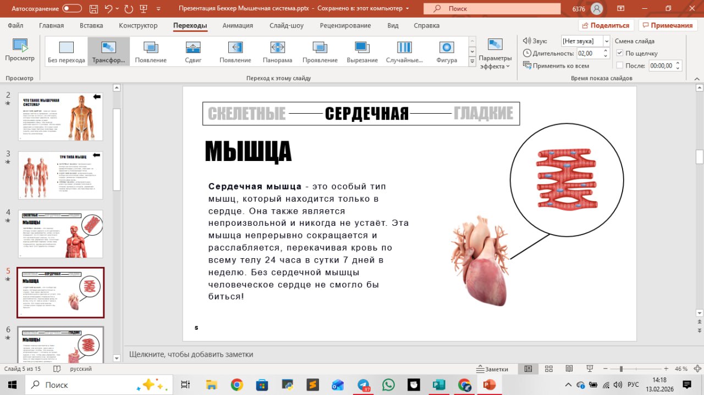
Task: Click the Примечания button
Action: [667, 25]
